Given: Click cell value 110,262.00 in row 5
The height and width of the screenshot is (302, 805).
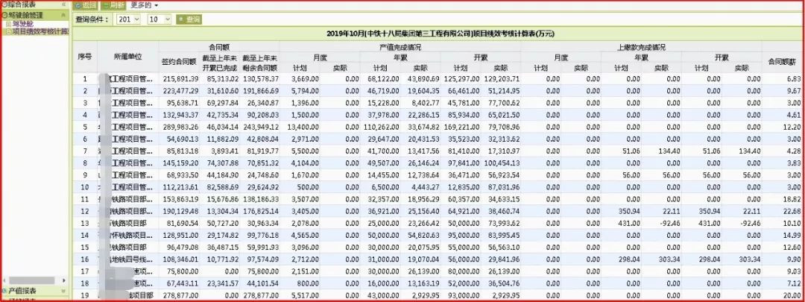Looking at the screenshot, I should point(382,127).
